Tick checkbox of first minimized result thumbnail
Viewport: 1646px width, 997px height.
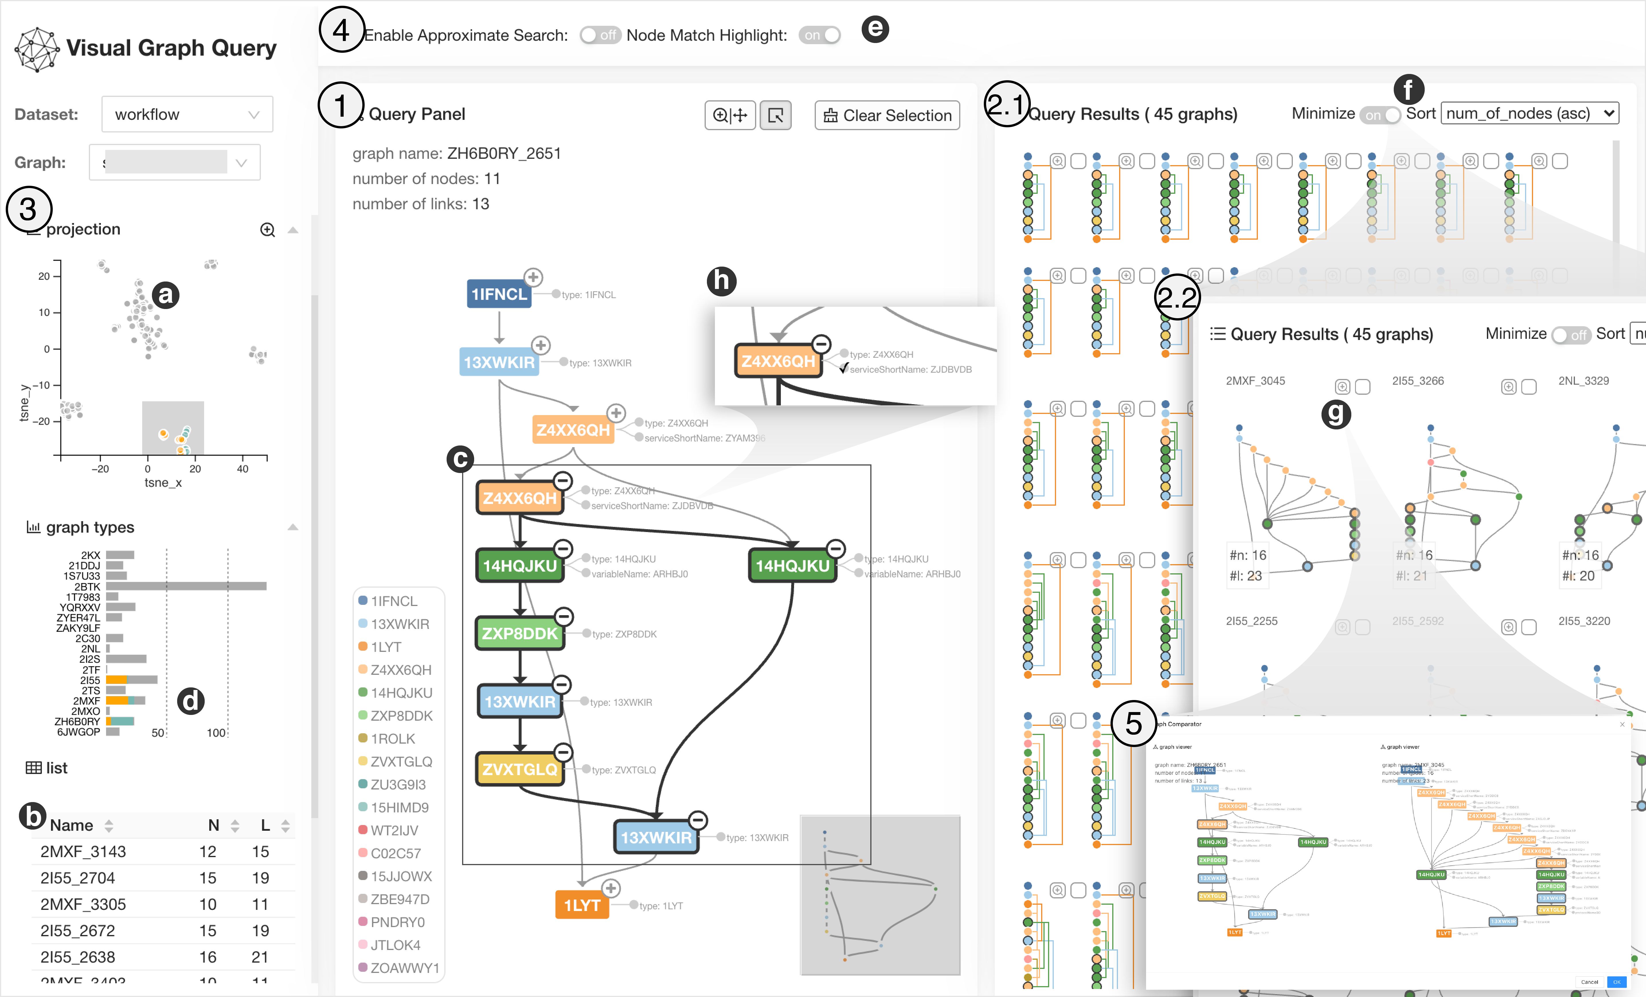[1078, 161]
